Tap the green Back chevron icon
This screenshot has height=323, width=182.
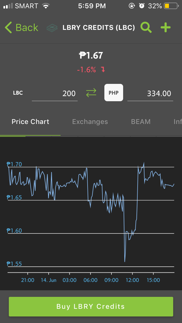pyautogui.click(x=9, y=28)
